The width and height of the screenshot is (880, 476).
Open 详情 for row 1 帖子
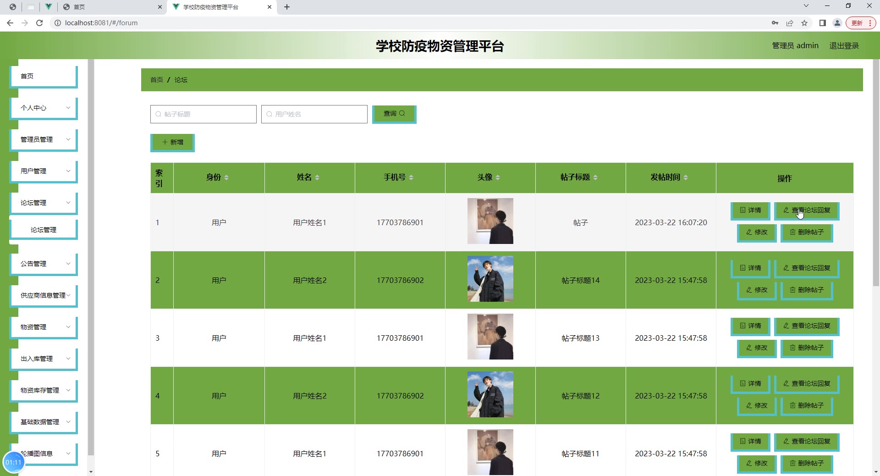(x=750, y=210)
